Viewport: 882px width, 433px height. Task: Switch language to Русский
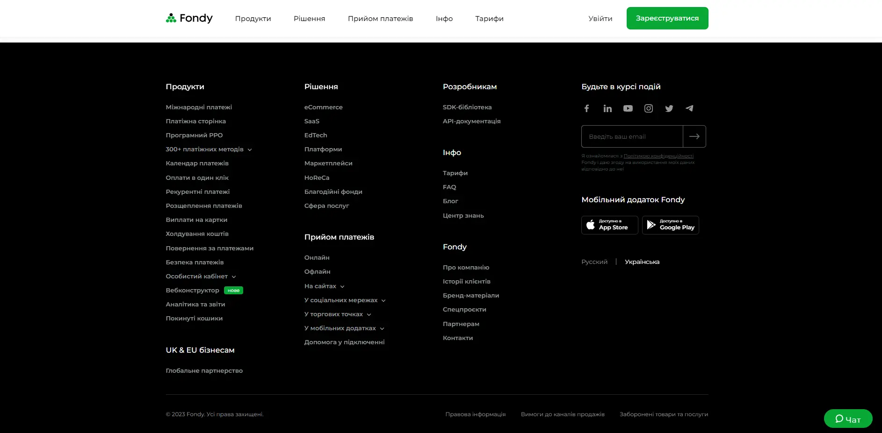tap(594, 262)
